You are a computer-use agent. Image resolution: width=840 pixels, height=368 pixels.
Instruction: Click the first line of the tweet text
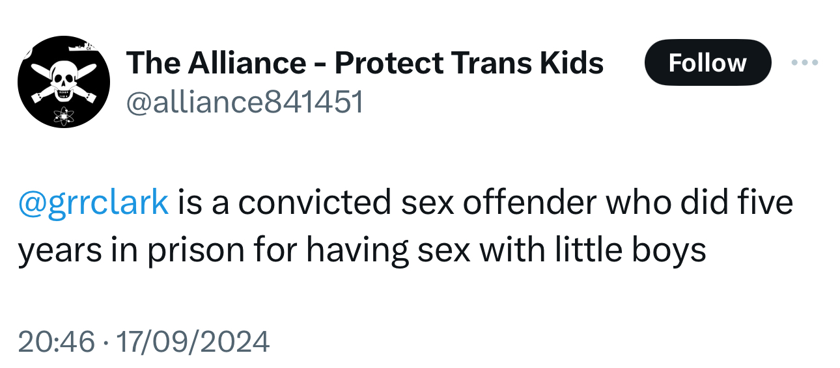482,202
